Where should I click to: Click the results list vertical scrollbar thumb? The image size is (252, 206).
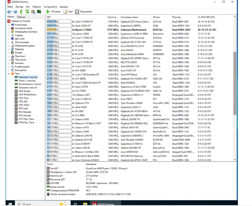click(x=234, y=83)
